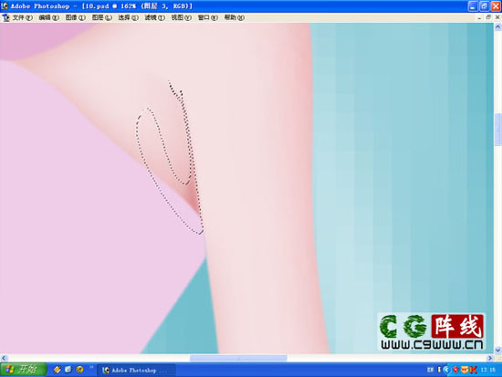Click the Photoshop document icon in menu bar
The height and width of the screenshot is (377, 502).
(x=5, y=18)
